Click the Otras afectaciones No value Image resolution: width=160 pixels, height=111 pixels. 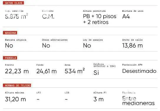click(46, 45)
